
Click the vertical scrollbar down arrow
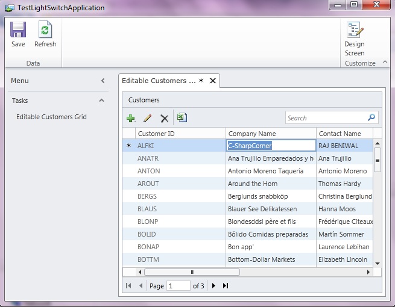point(377,264)
